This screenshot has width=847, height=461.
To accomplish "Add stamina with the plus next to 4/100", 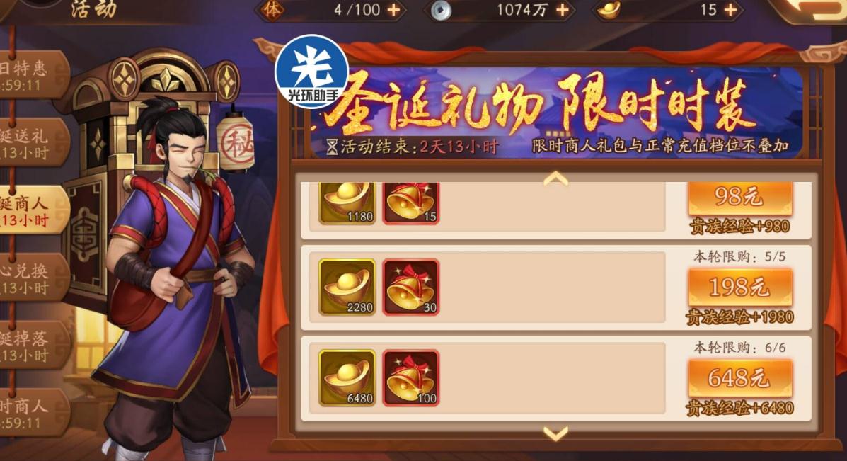I will tap(394, 10).
